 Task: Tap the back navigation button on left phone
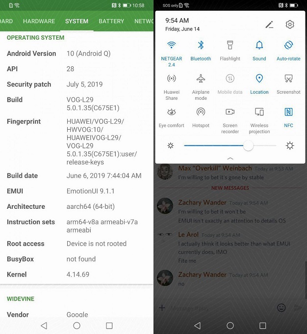point(44,326)
